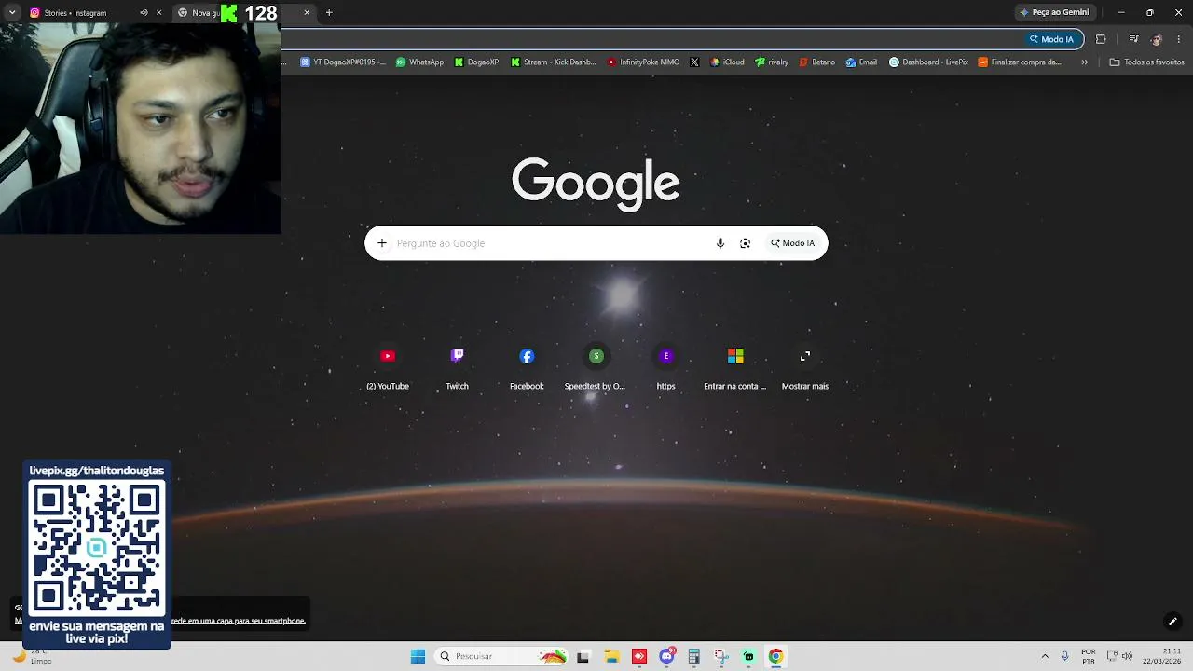Open YT DogaoXP bookmark
Viewport: 1193px width, 671px height.
coord(343,62)
